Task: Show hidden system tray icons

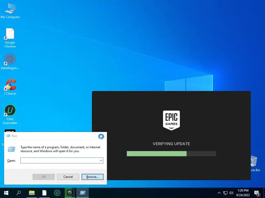Action: click(219, 193)
